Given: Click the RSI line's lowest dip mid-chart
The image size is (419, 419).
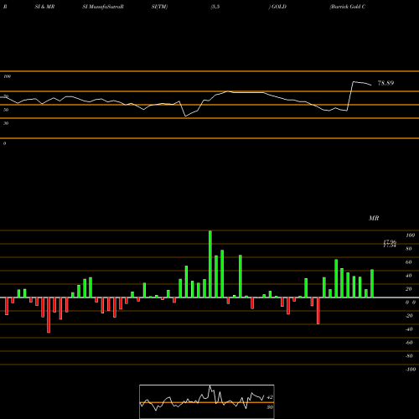Looking at the screenshot, I should (186, 116).
